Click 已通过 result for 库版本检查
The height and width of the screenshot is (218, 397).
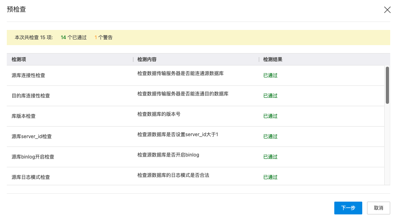(x=270, y=116)
